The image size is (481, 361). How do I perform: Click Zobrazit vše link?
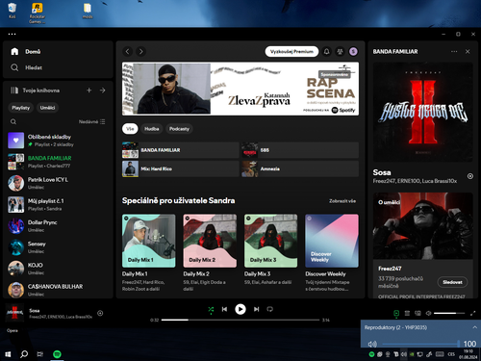tap(342, 201)
